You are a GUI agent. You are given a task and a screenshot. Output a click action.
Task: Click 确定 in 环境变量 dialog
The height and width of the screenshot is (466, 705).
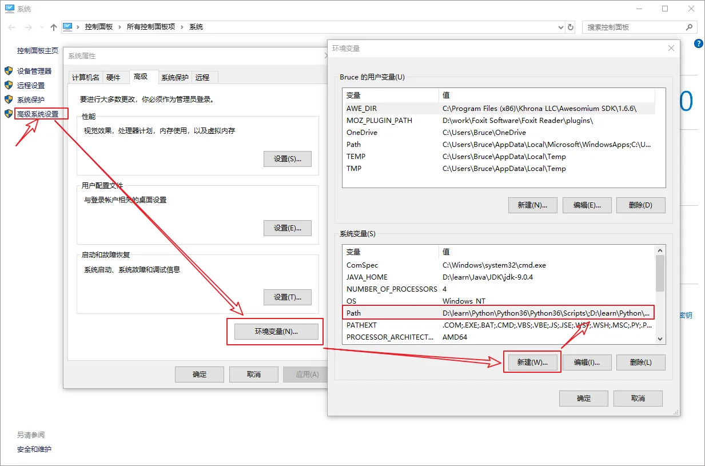[x=583, y=398]
